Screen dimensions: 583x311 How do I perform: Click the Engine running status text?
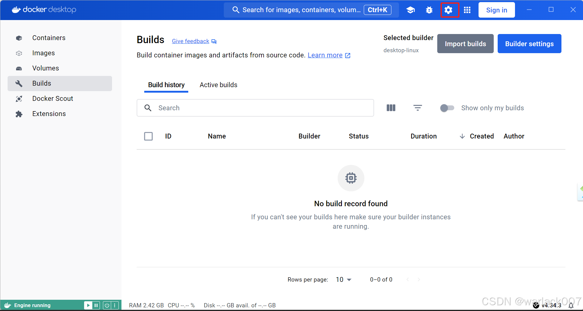(x=32, y=306)
